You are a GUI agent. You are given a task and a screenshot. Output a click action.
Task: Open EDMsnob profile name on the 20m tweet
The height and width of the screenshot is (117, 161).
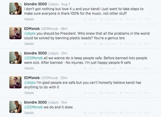click(x=32, y=78)
